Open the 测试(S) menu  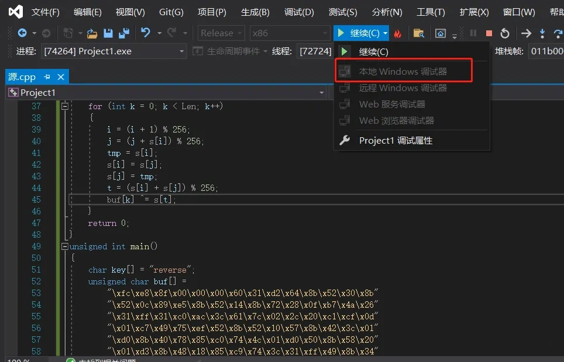coord(343,12)
